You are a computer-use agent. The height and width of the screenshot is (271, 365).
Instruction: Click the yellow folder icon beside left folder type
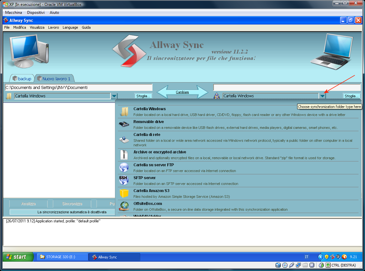(x=9, y=96)
